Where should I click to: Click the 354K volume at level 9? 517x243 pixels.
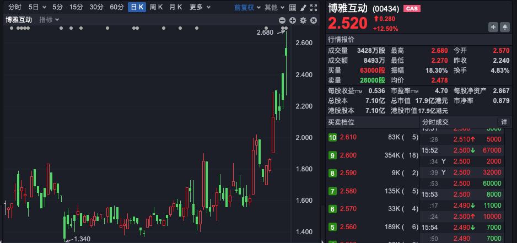[x=392, y=155]
